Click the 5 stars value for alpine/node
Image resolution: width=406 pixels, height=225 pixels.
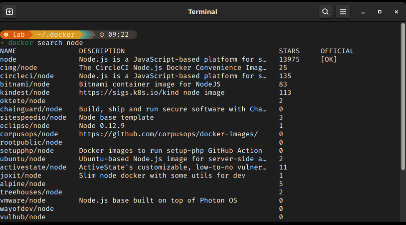(281, 184)
